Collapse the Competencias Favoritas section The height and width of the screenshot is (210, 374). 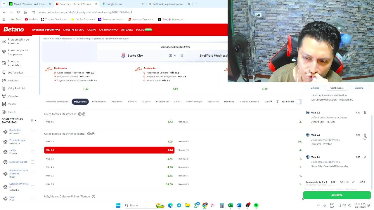pyautogui.click(x=35, y=121)
